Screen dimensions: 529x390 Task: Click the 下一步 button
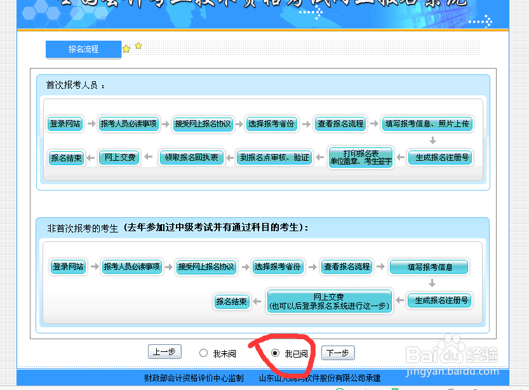point(338,353)
